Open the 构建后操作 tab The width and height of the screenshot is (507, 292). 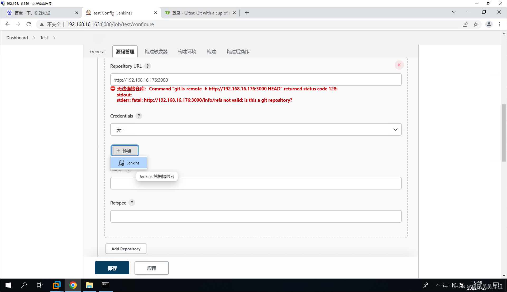click(238, 52)
